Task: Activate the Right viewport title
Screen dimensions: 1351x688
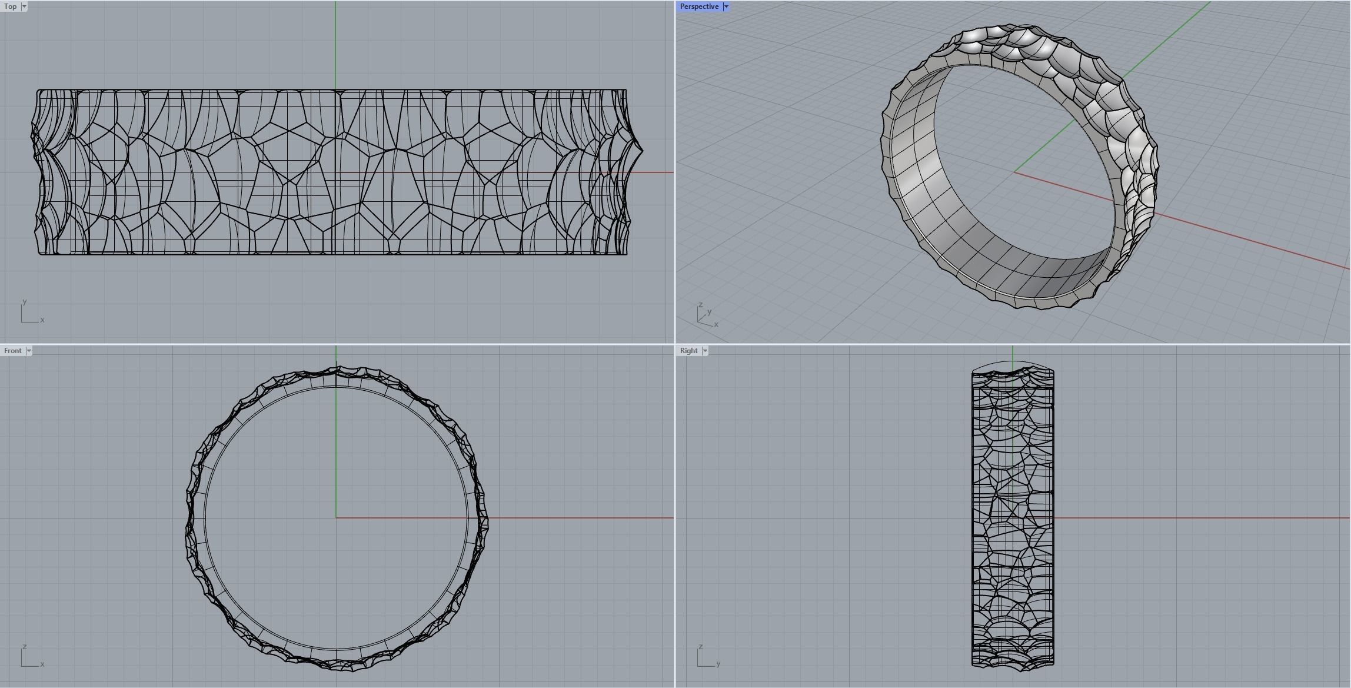Action: tap(688, 351)
